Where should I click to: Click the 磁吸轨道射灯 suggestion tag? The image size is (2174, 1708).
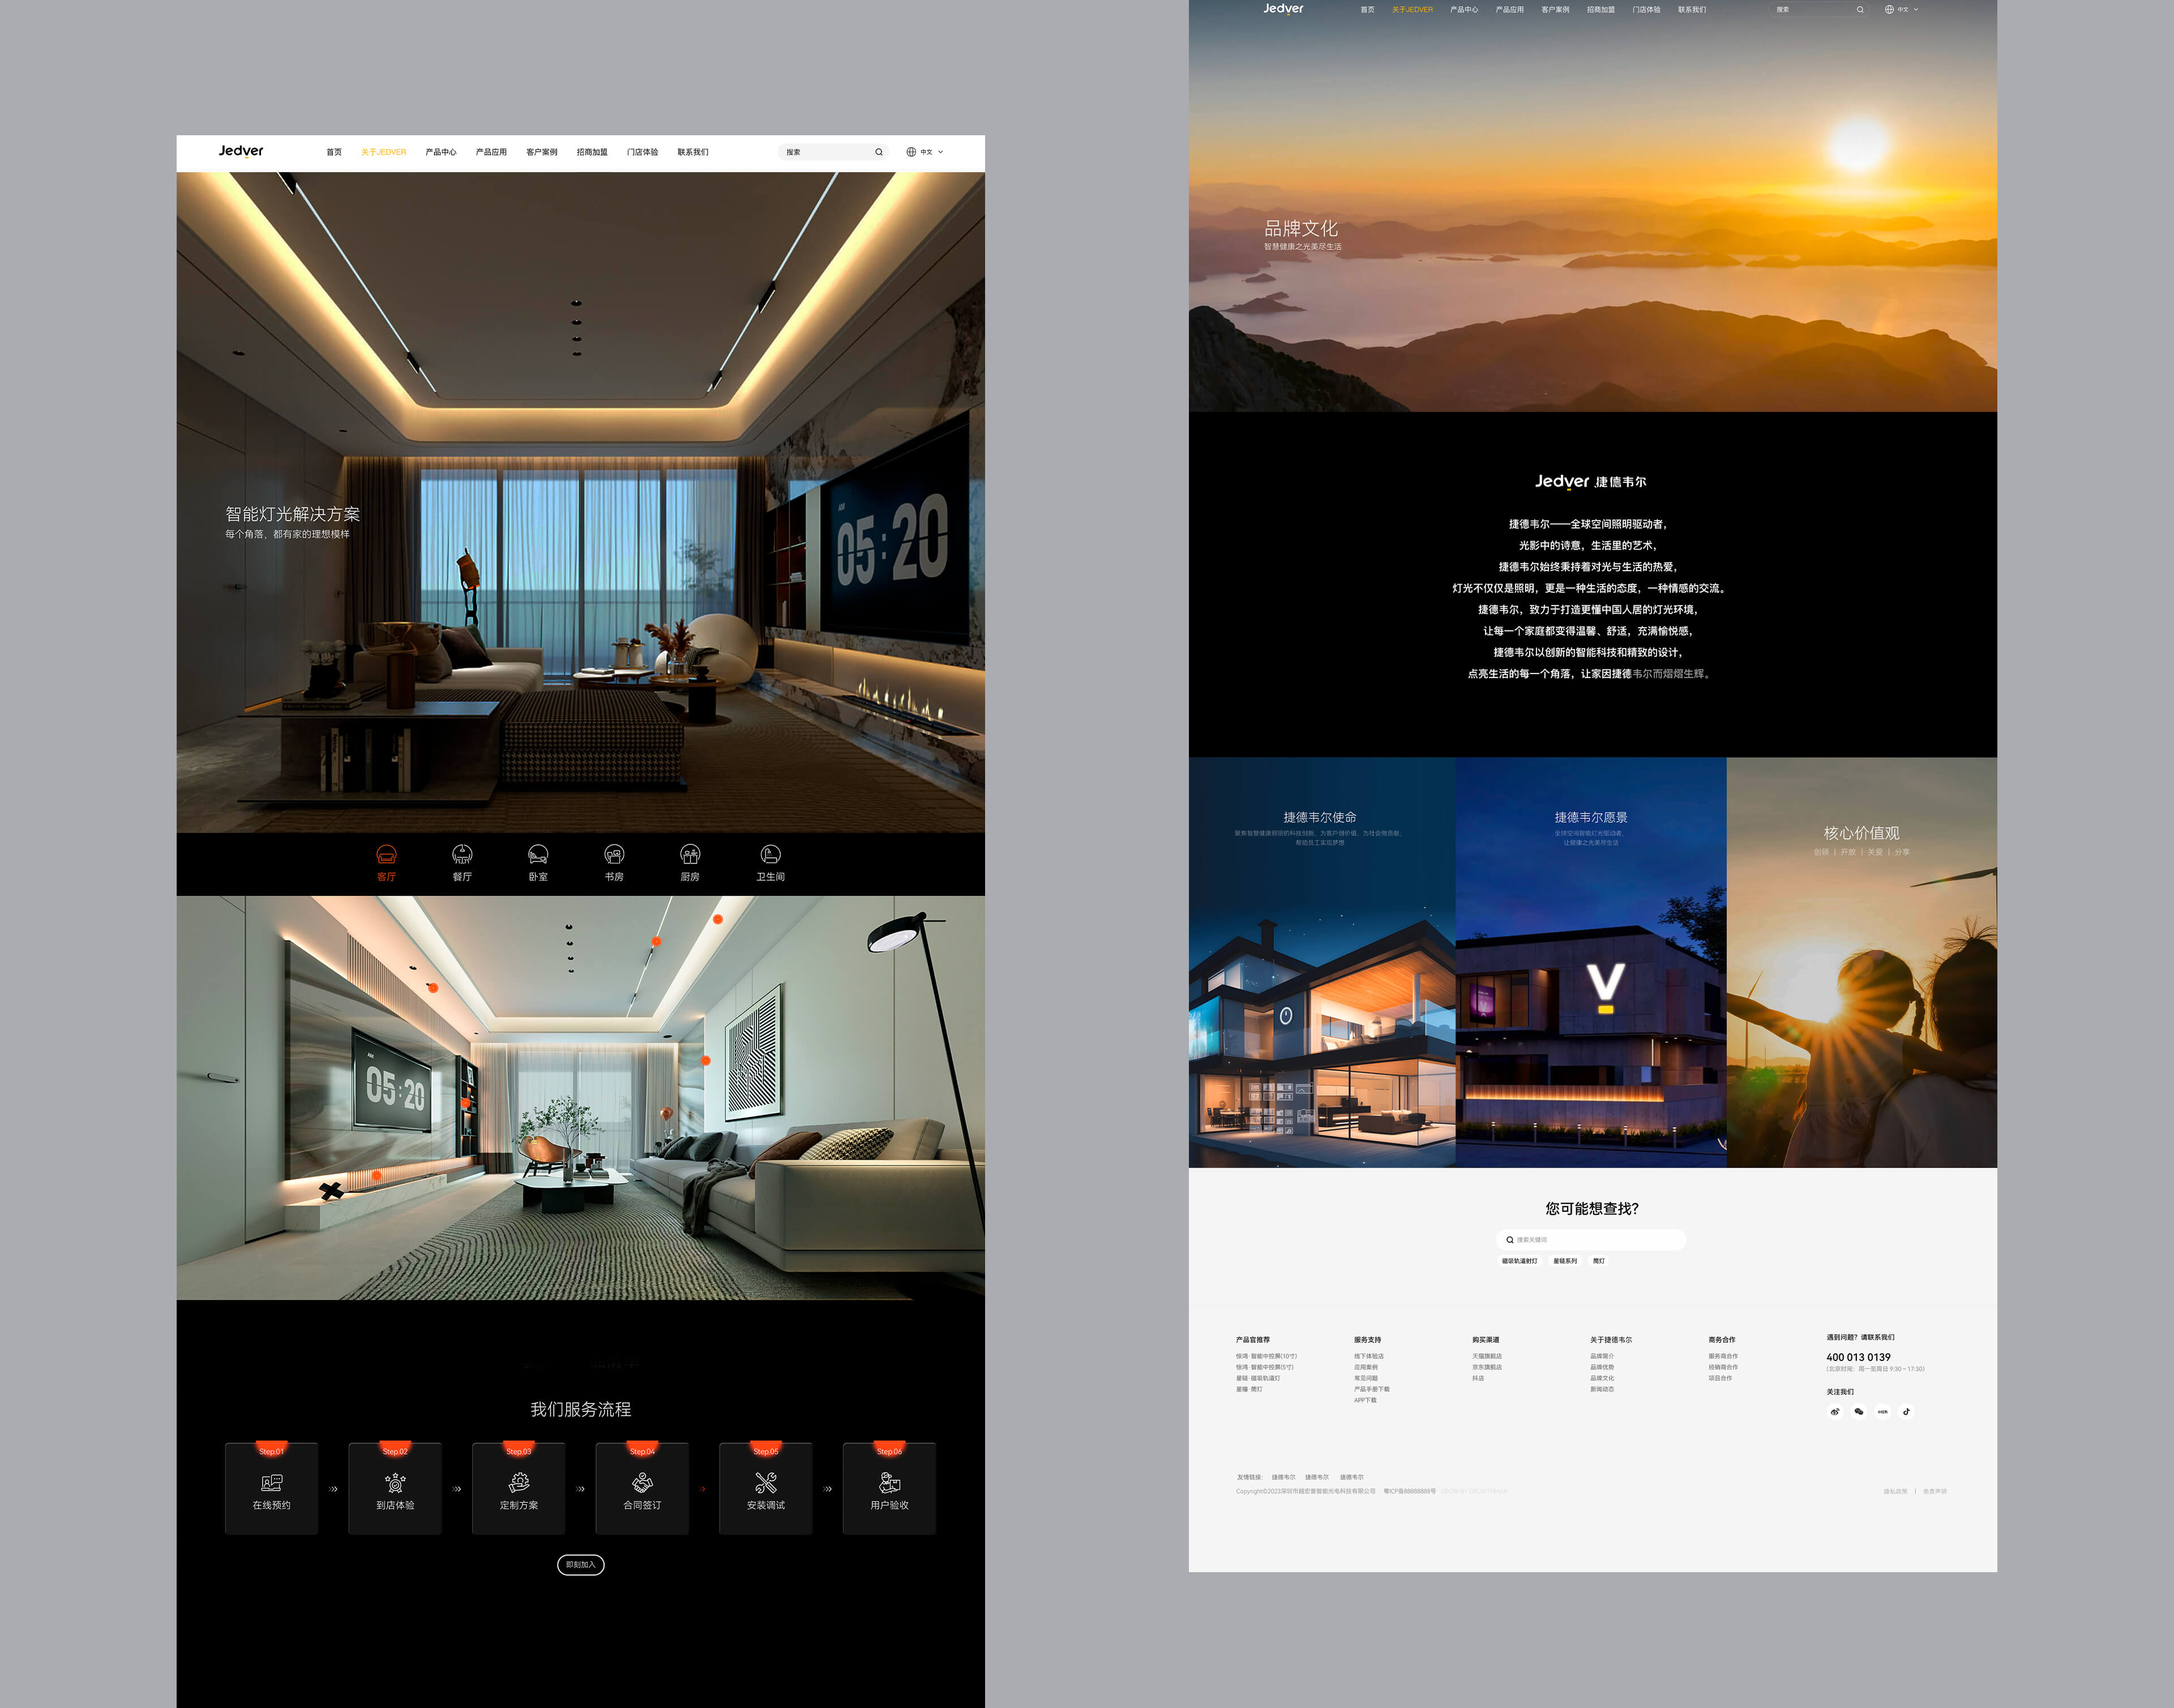1519,1261
